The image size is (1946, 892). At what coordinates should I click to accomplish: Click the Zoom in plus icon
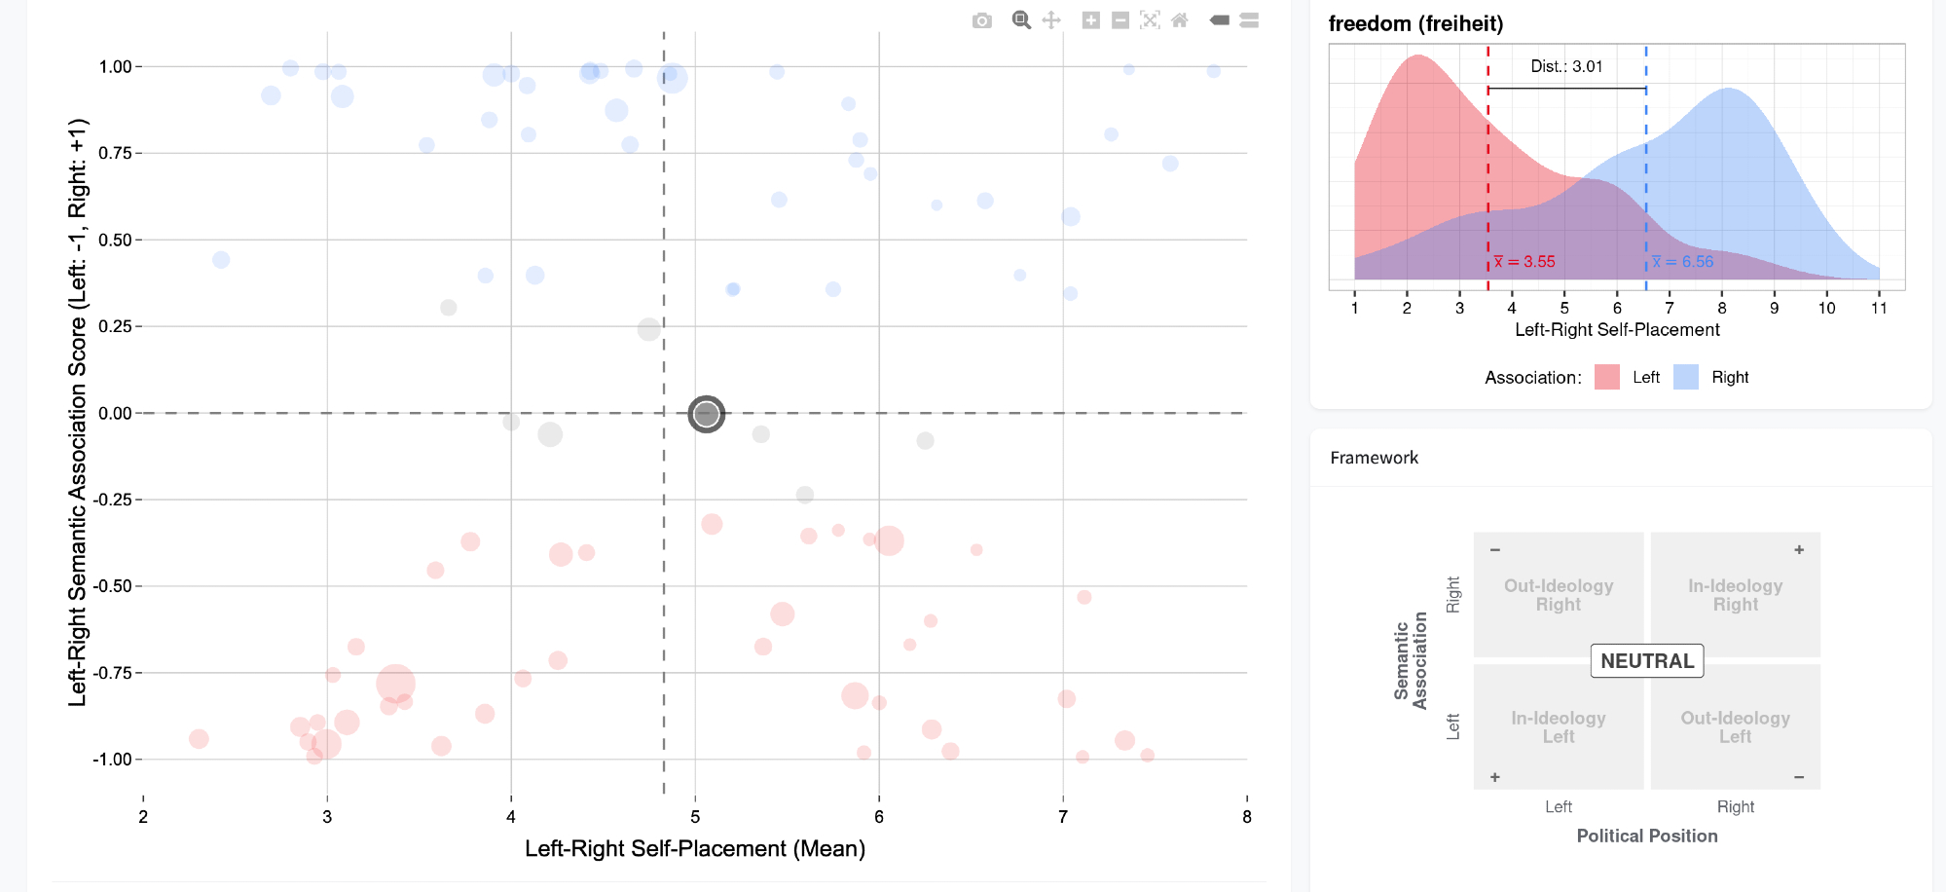1091,20
